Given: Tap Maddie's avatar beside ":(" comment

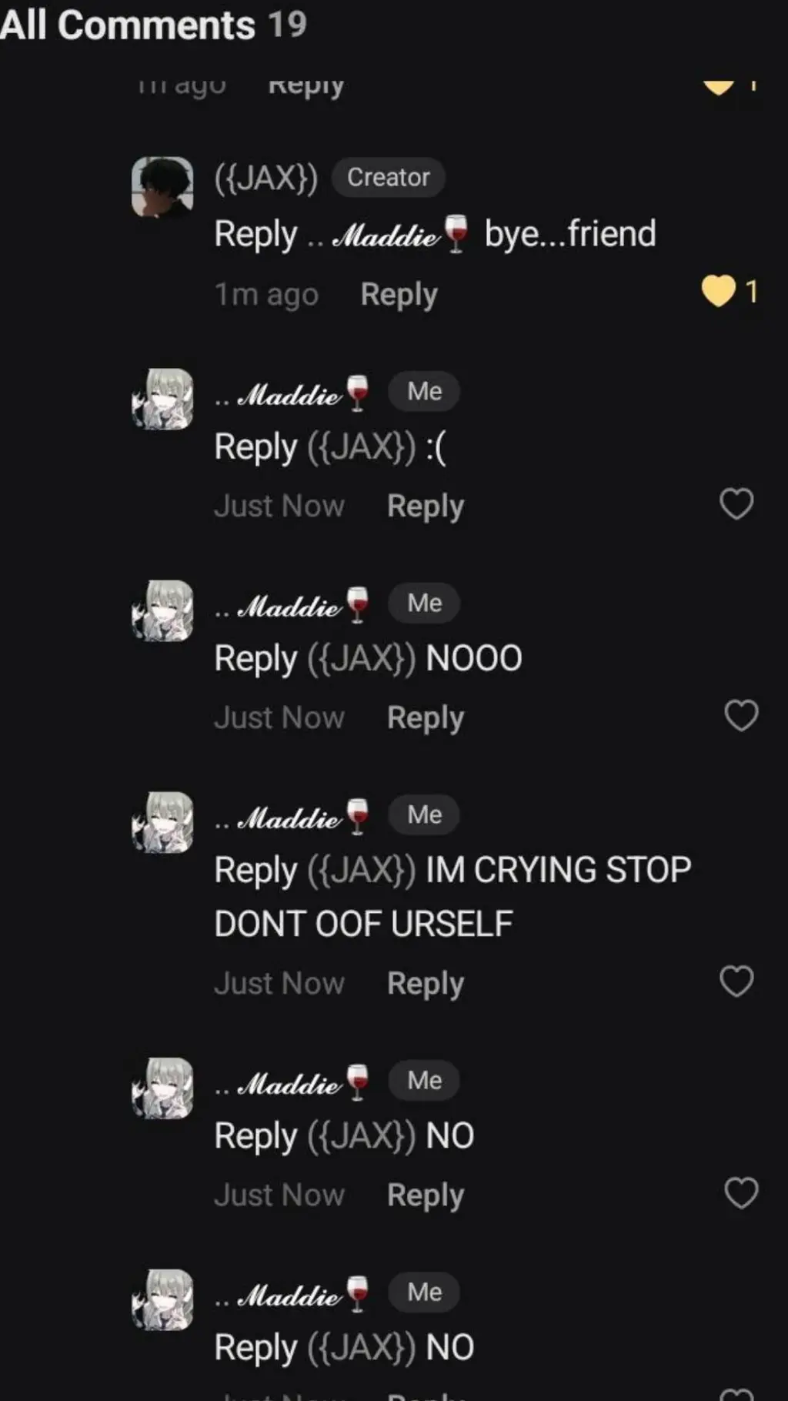Looking at the screenshot, I should 162,399.
